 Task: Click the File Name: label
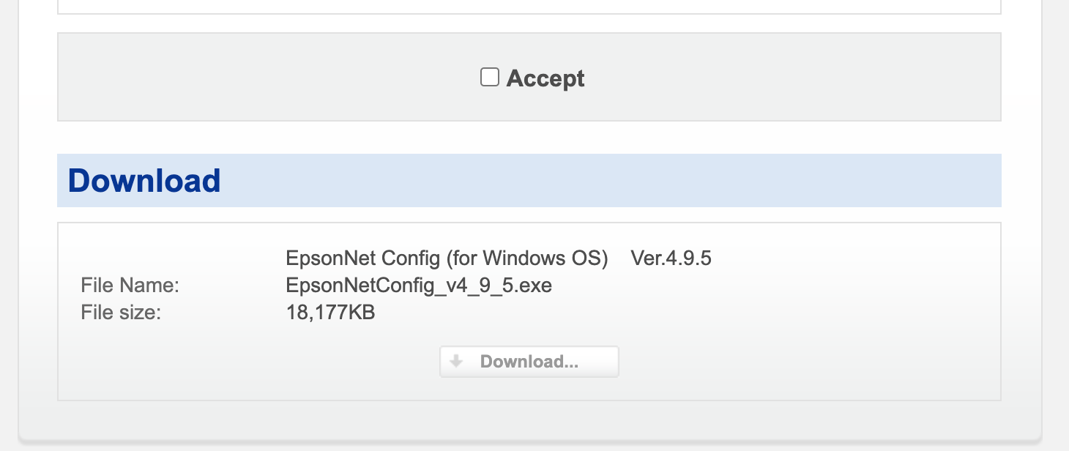130,285
